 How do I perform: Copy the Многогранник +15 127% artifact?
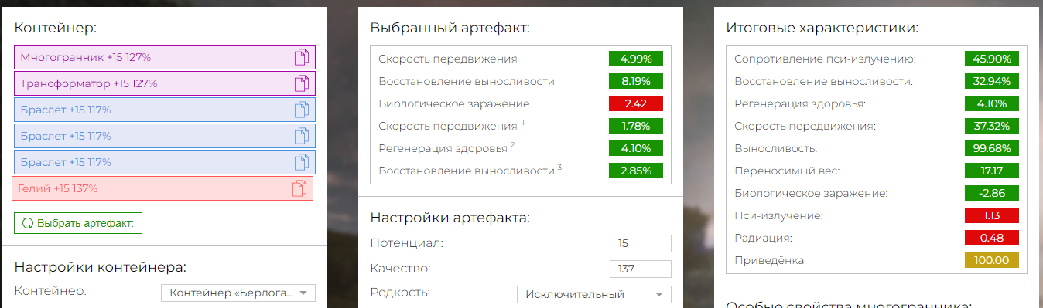(302, 57)
